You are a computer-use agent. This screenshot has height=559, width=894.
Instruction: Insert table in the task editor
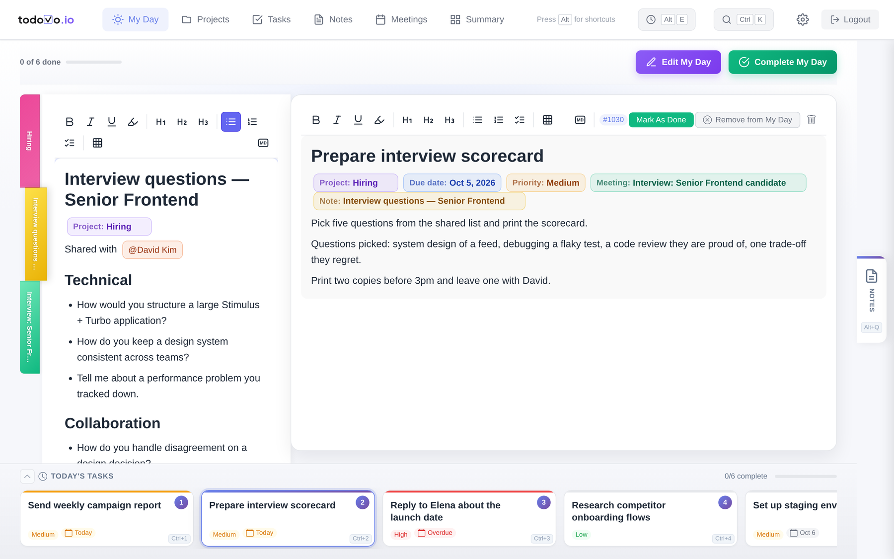pyautogui.click(x=547, y=120)
